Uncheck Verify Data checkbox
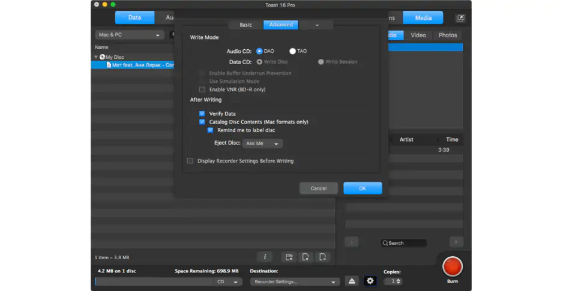This screenshot has height=291, width=563. coord(202,113)
